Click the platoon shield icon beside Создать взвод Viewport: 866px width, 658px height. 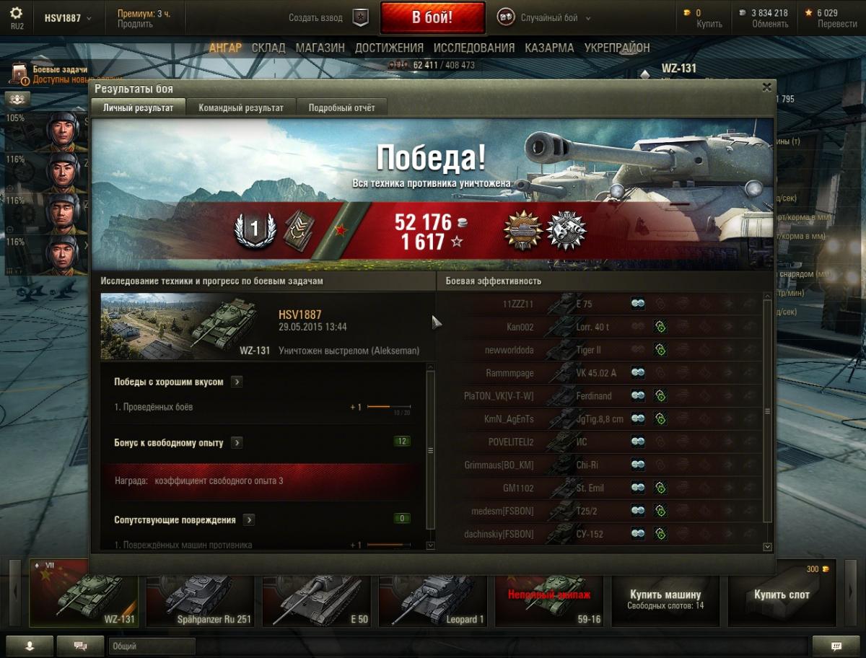click(x=361, y=17)
